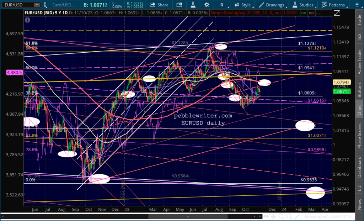Viewport: 364px width, 221px height.
Task: Click the 161.8% Fibonacci label
Action: point(33,176)
